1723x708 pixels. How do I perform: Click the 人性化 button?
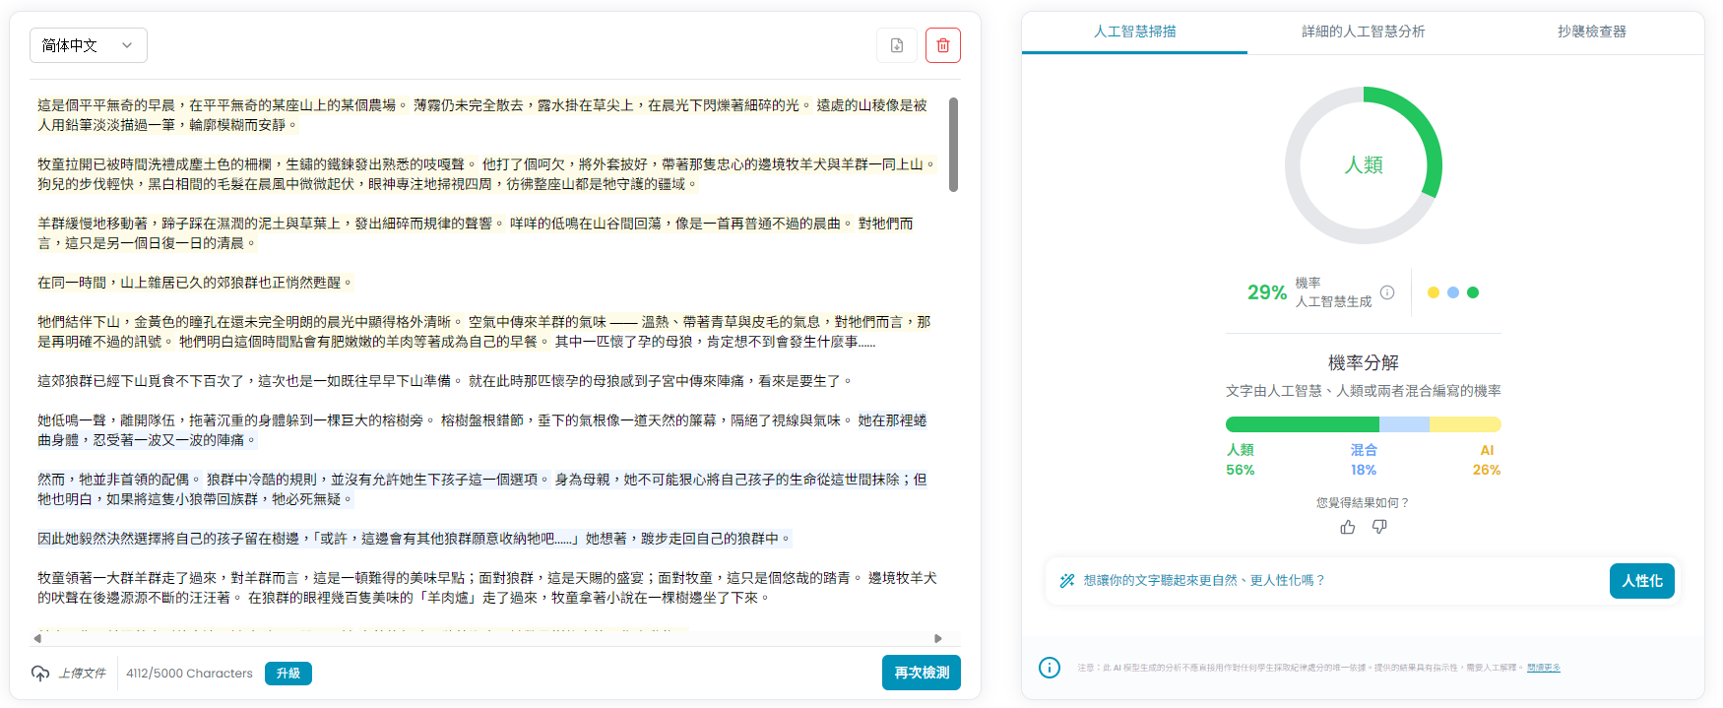[x=1642, y=581]
